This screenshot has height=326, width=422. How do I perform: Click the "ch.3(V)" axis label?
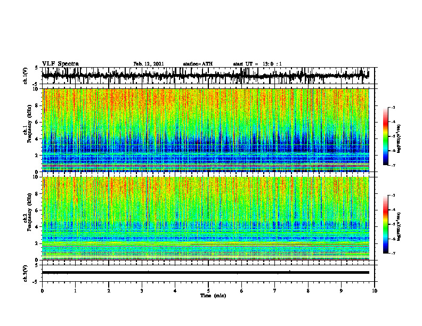(x=26, y=274)
